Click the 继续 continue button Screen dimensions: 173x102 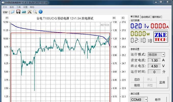(137, 85)
